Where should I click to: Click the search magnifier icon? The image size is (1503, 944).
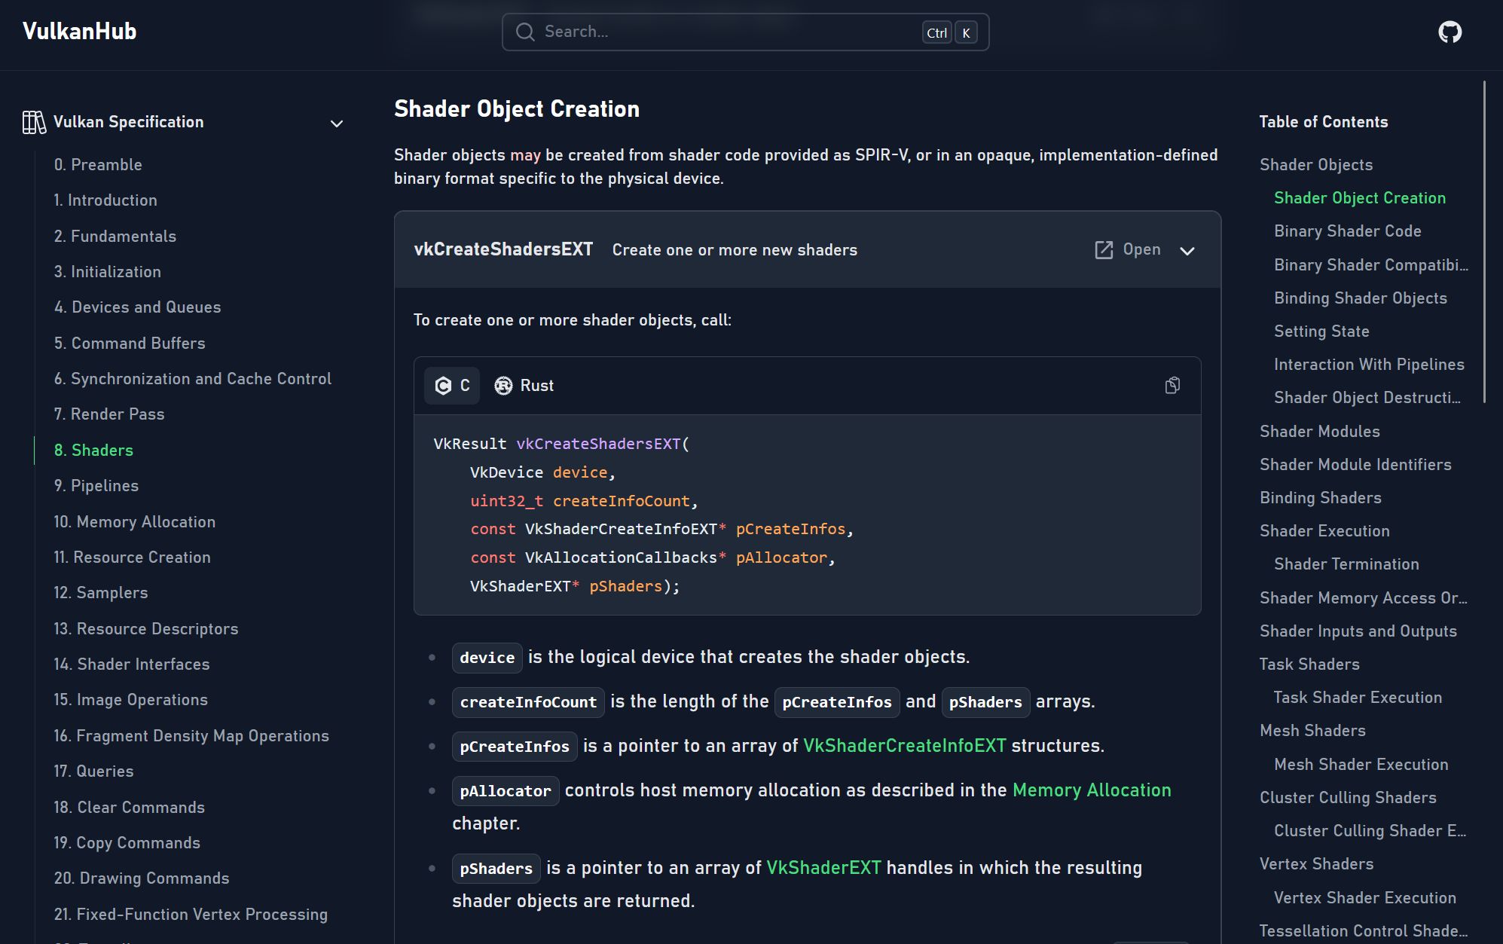pos(525,32)
